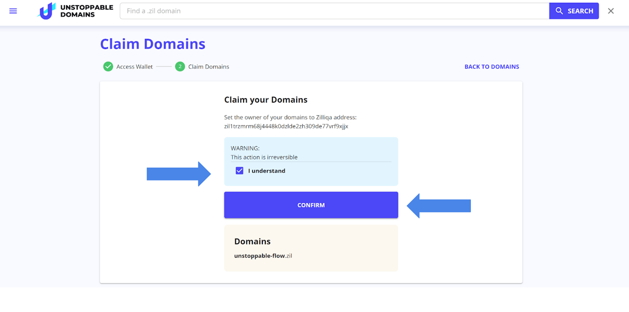This screenshot has height=312, width=629.
Task: Click the CONFIRM button
Action: click(311, 205)
